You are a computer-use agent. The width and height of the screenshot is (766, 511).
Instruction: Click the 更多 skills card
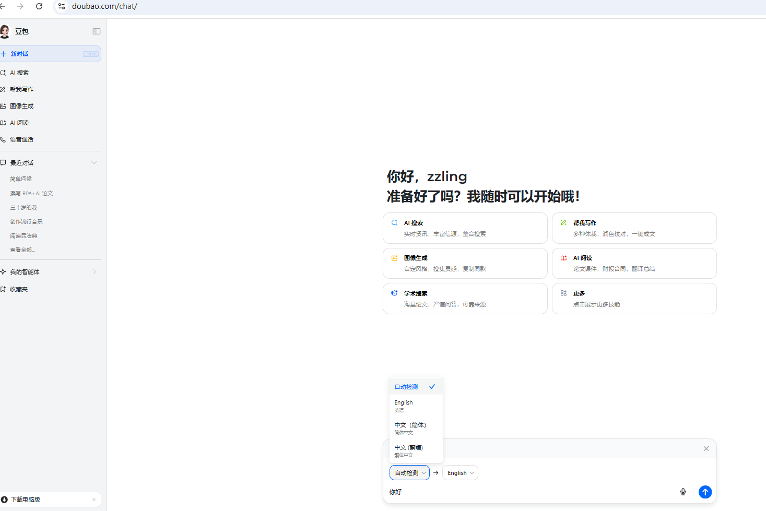[x=634, y=299]
